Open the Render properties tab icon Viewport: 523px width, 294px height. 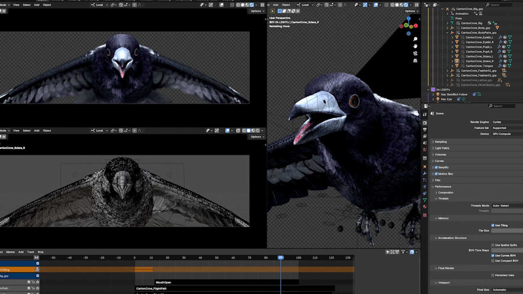coord(425,123)
